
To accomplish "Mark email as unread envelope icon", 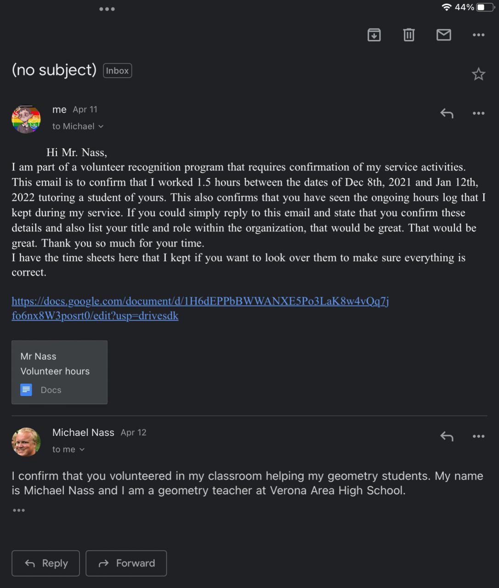I will click(x=443, y=35).
